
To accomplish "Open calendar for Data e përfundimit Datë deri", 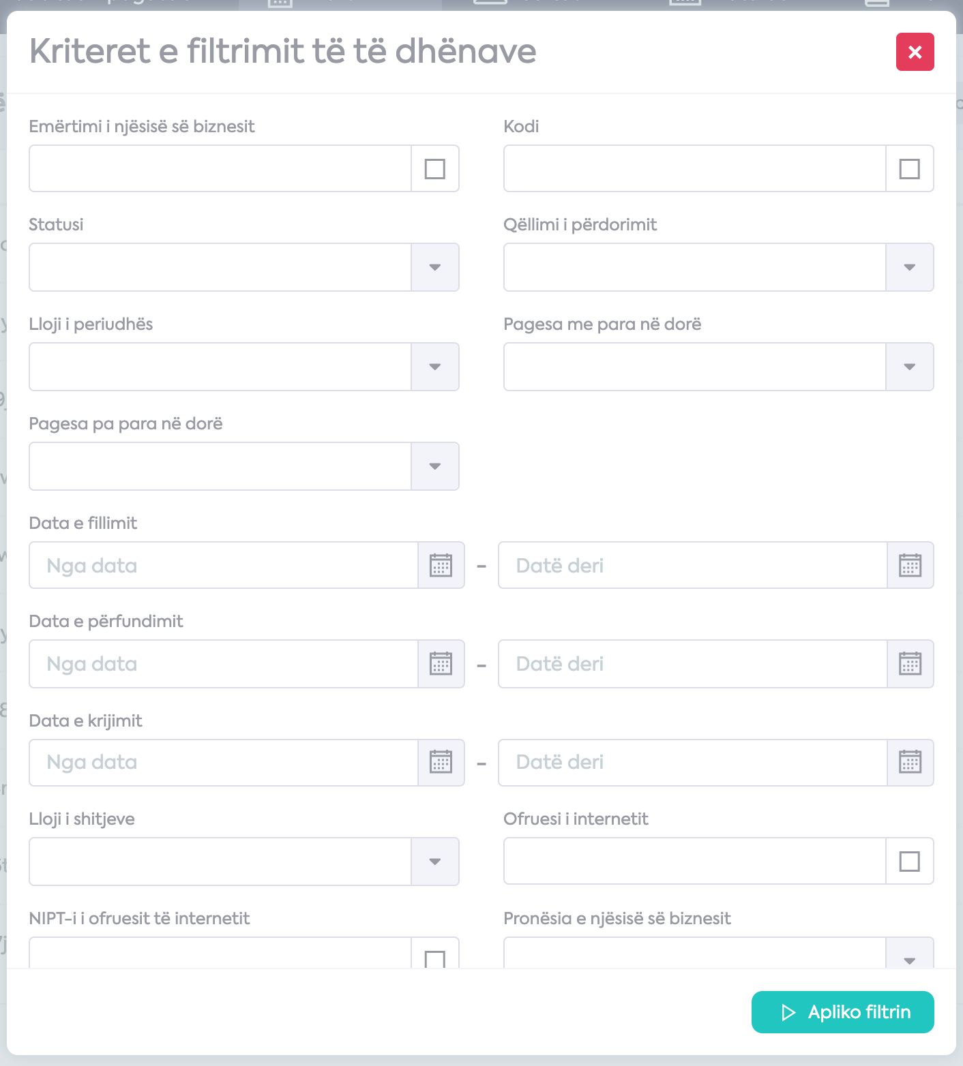I will [x=910, y=664].
